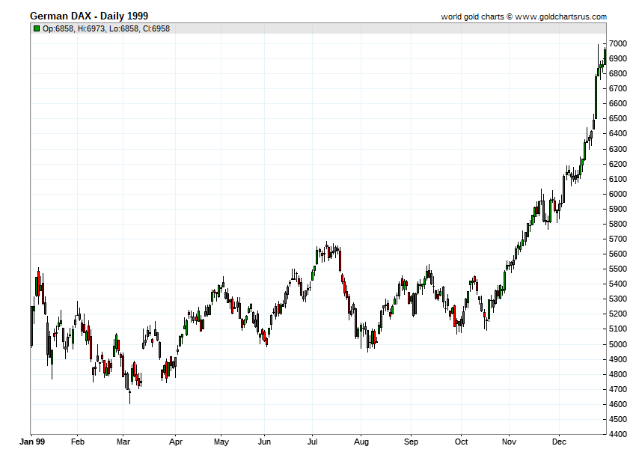Click the 4800 y-axis label
This screenshot has height=461, width=636.
(618, 375)
